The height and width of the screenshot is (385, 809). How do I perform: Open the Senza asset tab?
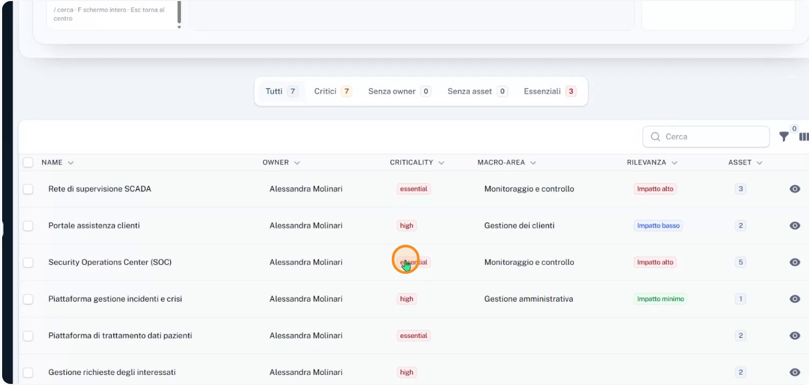tap(477, 91)
